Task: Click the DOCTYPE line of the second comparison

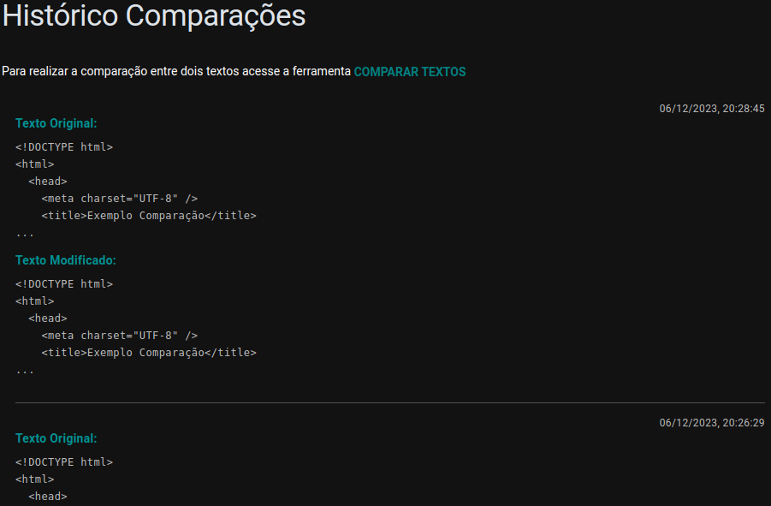Action: [x=64, y=461]
